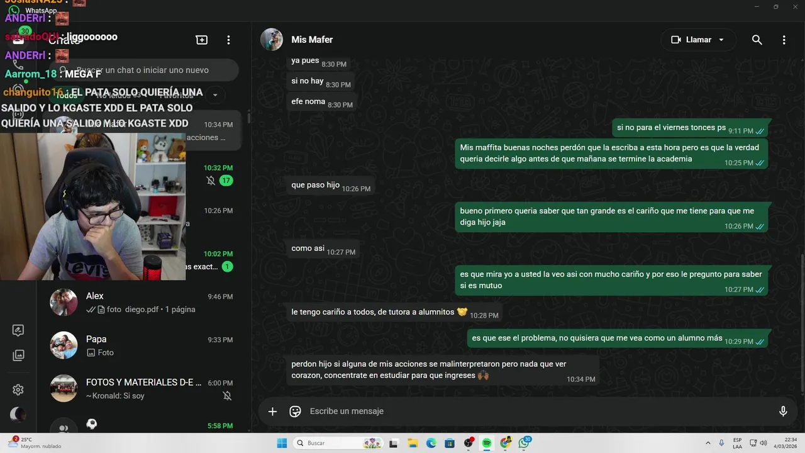Expand the Llamar call options arrow
The height and width of the screenshot is (453, 805).
tap(721, 40)
